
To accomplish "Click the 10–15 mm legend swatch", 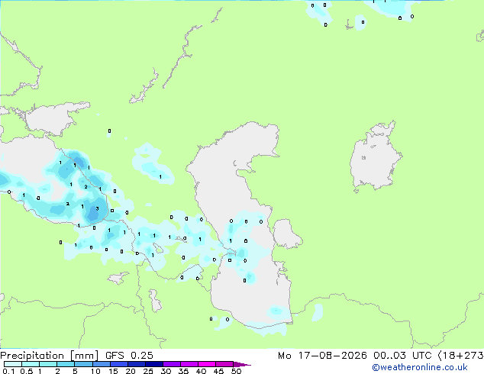I will coord(101,364).
